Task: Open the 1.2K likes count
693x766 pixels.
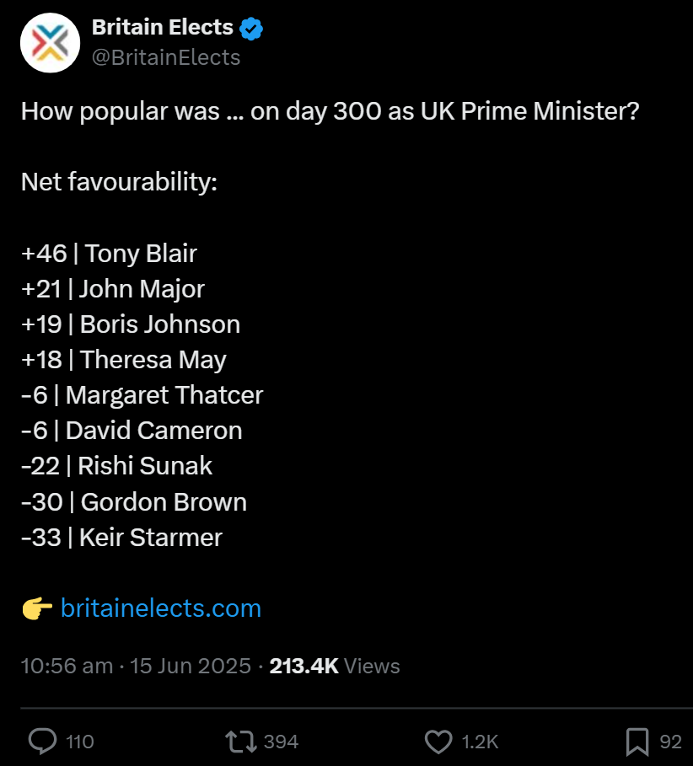Action: (480, 742)
